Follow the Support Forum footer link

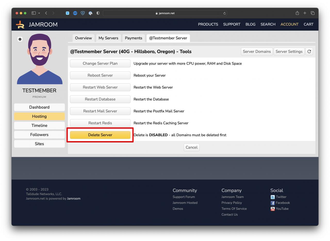click(184, 197)
